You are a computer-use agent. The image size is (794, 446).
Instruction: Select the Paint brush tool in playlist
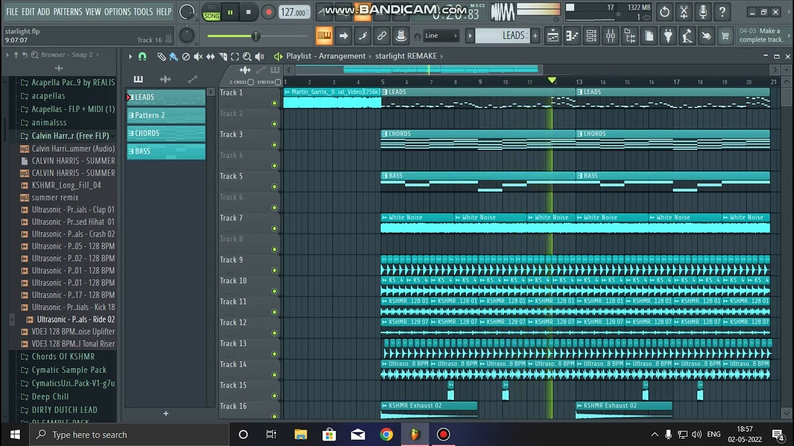(x=174, y=56)
